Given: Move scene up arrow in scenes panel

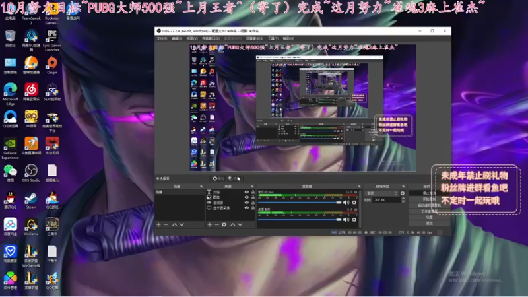Looking at the screenshot, I should click(x=174, y=224).
